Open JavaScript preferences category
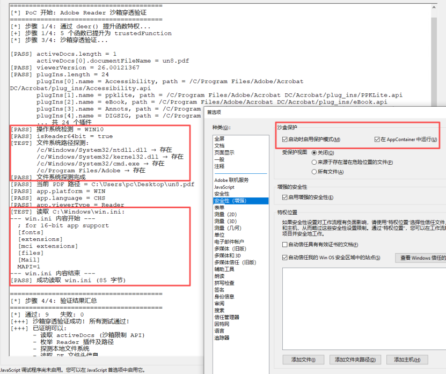 [x=224, y=187]
